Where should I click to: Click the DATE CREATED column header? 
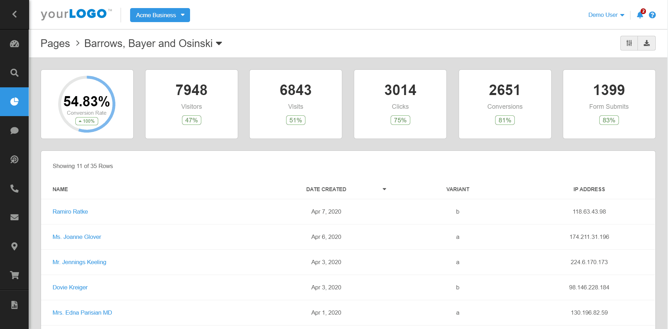point(326,189)
